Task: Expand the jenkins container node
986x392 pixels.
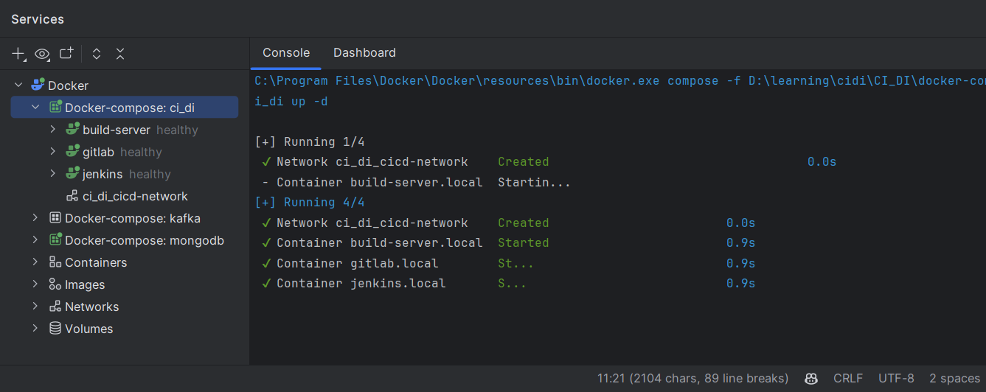Action: pyautogui.click(x=52, y=174)
